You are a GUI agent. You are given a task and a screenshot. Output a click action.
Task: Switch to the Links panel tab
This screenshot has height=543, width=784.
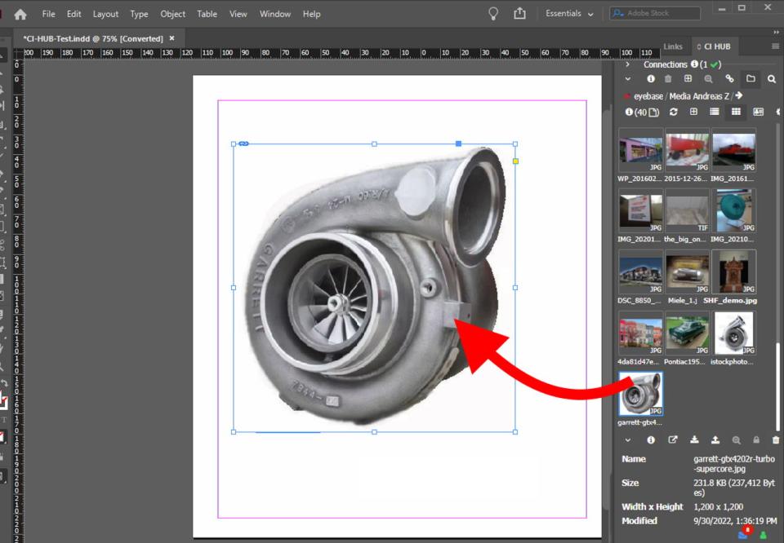click(672, 46)
